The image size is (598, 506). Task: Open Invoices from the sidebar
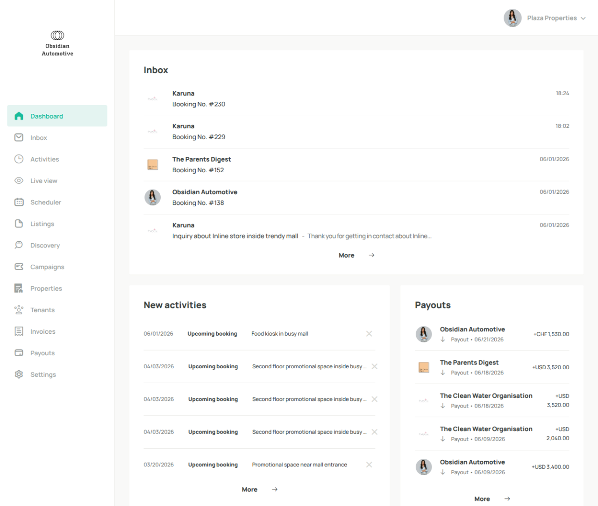click(x=57, y=331)
